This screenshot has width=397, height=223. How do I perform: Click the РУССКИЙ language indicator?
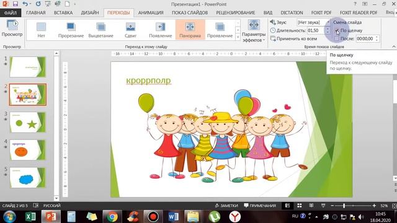click(51, 206)
